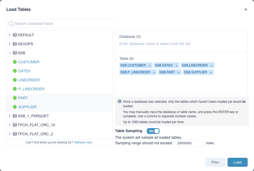Expand the TPCH_FLAT_ORC_10 database

coord(10,125)
